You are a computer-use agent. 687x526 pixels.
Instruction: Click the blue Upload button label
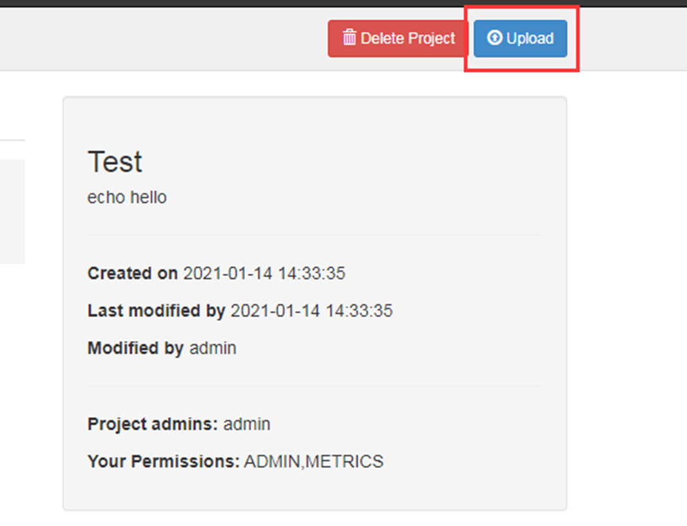(x=530, y=39)
